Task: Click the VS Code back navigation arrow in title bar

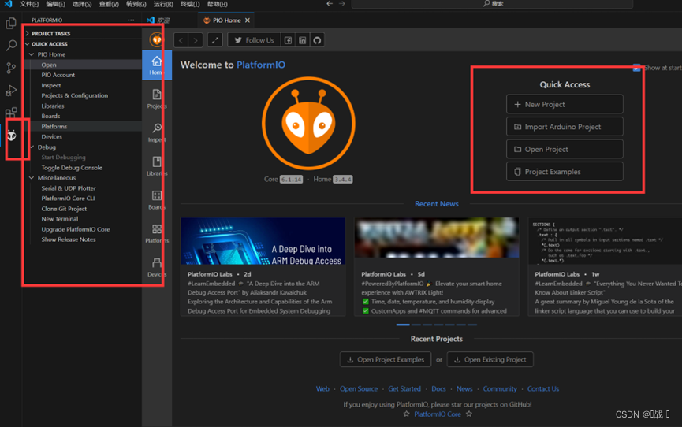Action: coord(330,3)
